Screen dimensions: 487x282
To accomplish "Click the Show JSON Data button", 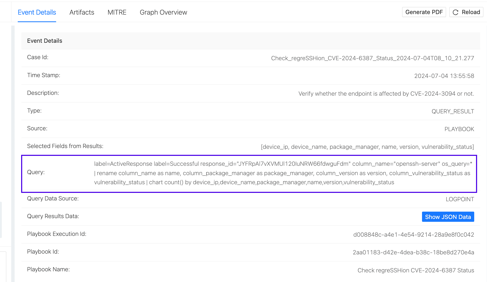I will tap(448, 217).
